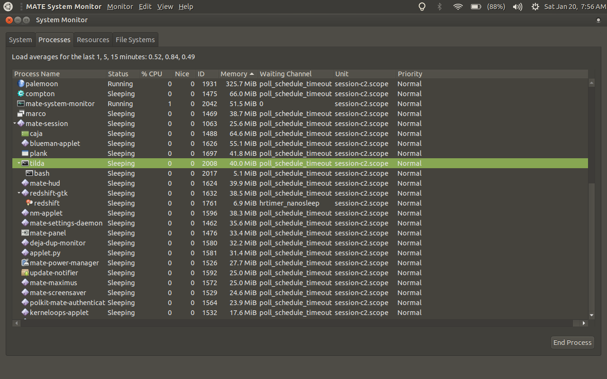Sort by Memory column header
This screenshot has width=607, height=379.
[238, 74]
